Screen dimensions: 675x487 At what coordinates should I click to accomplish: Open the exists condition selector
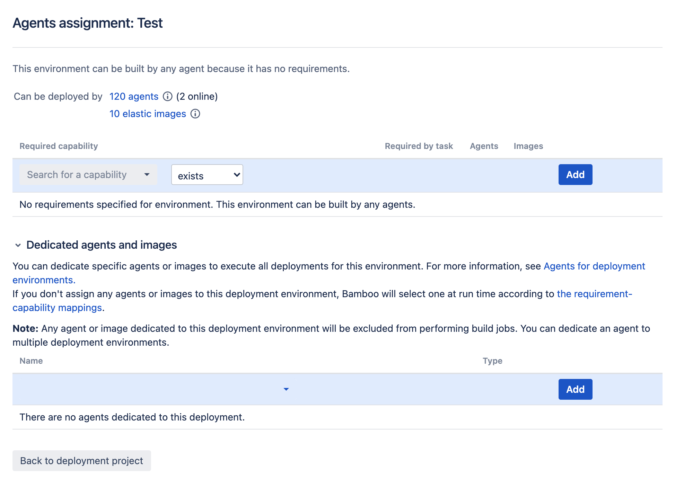207,174
